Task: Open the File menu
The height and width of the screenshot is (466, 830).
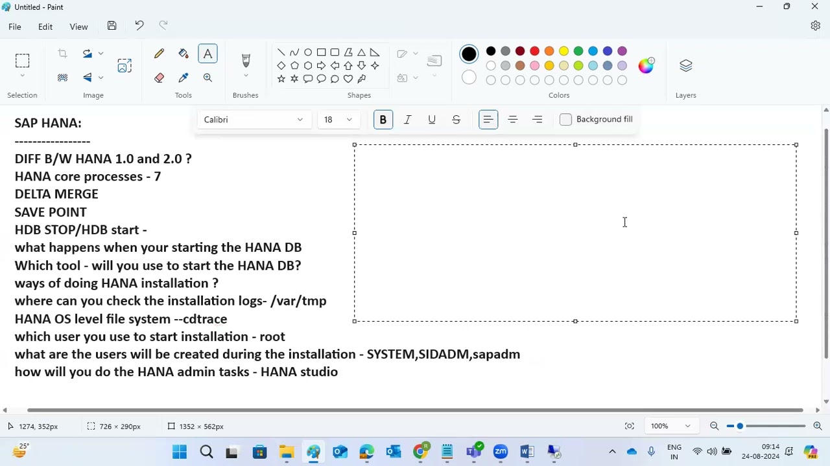Action: point(14,27)
